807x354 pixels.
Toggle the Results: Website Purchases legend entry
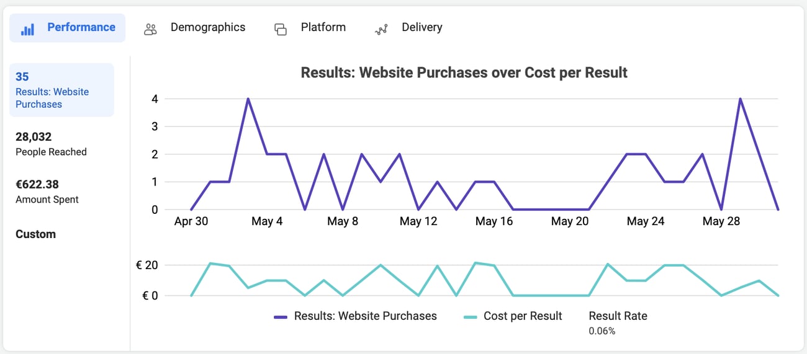point(365,316)
